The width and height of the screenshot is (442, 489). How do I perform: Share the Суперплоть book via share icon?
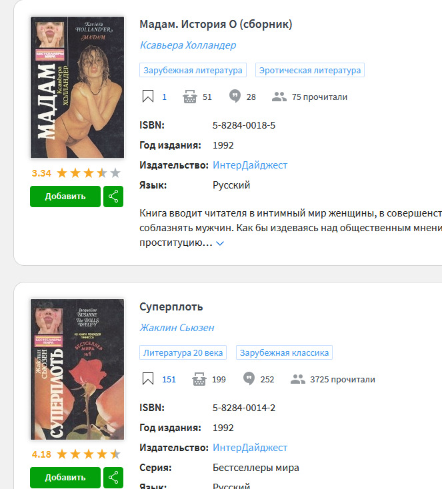point(113,478)
